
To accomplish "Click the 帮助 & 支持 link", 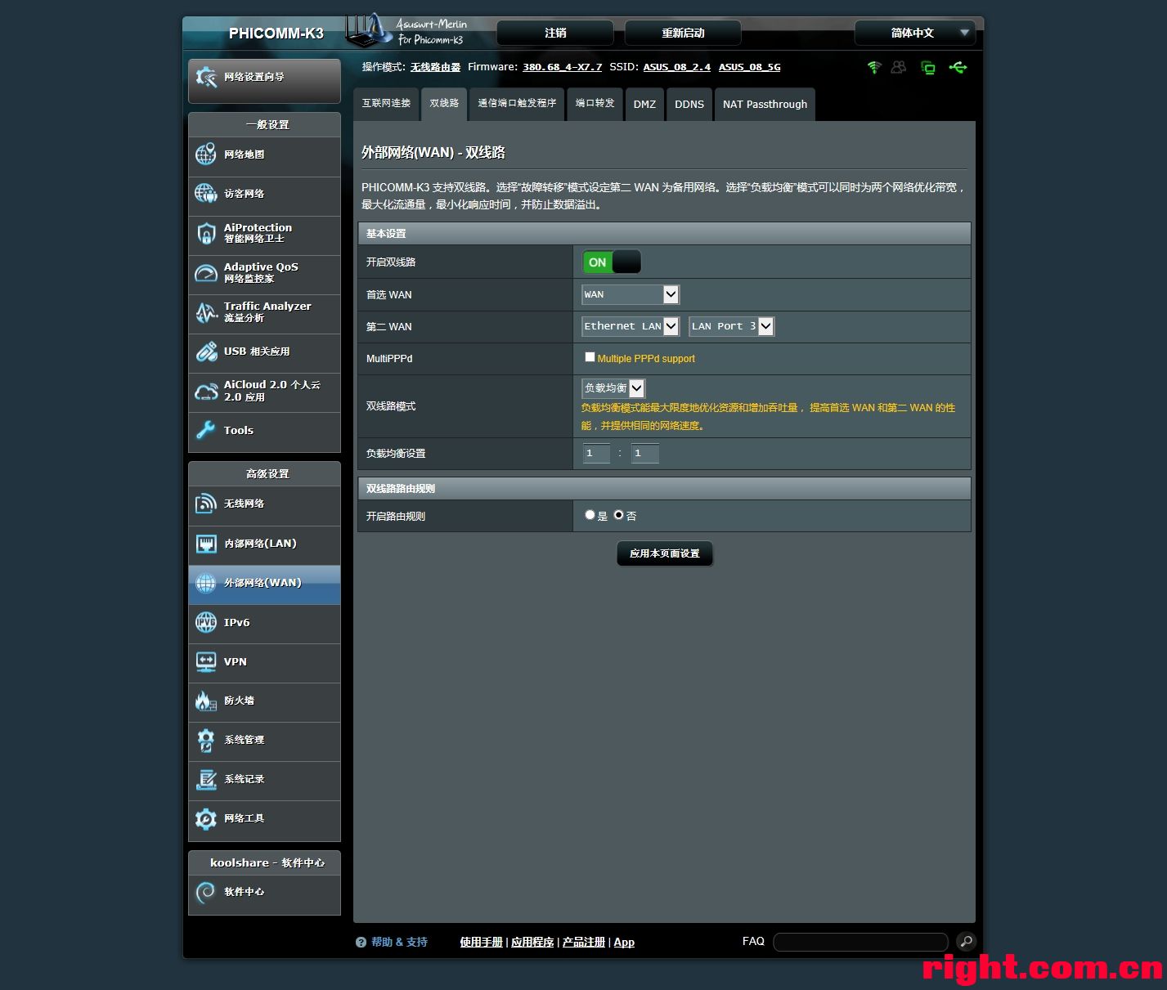I will [x=399, y=942].
